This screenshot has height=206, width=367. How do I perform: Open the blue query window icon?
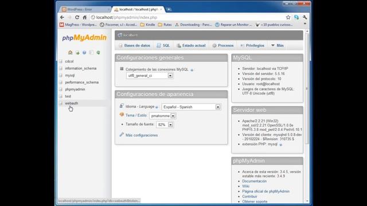click(84, 53)
